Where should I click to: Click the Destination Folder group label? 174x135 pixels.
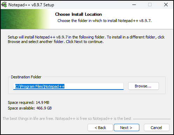26,77
